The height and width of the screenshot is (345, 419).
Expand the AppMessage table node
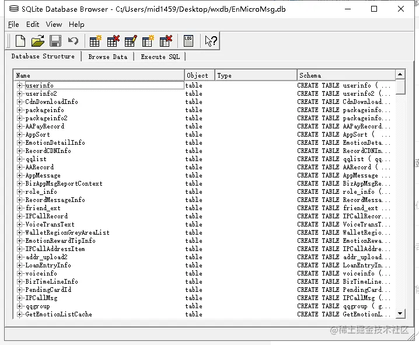(19, 175)
